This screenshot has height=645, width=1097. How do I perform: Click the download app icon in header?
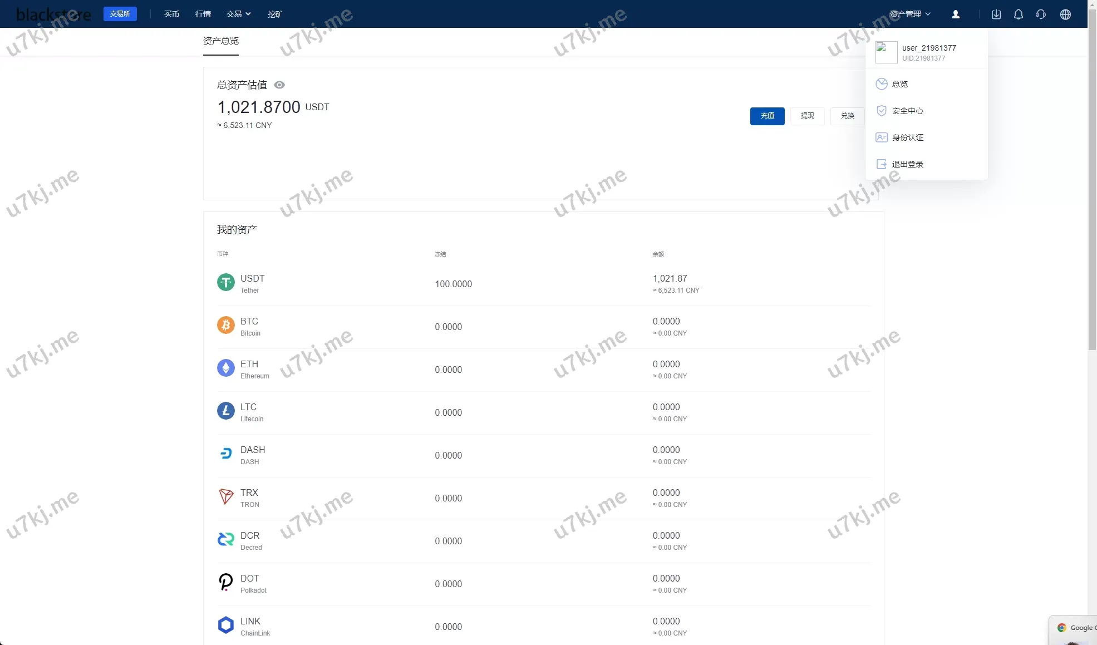tap(996, 14)
